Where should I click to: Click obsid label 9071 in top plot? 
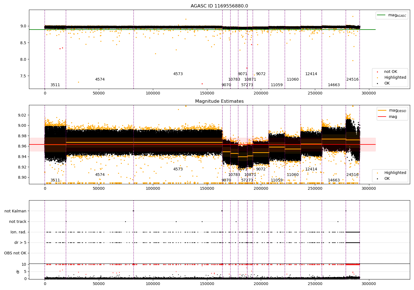click(x=243, y=74)
